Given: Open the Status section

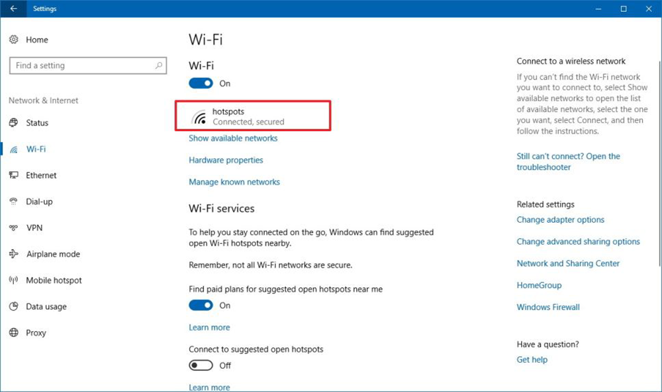Looking at the screenshot, I should pos(37,123).
